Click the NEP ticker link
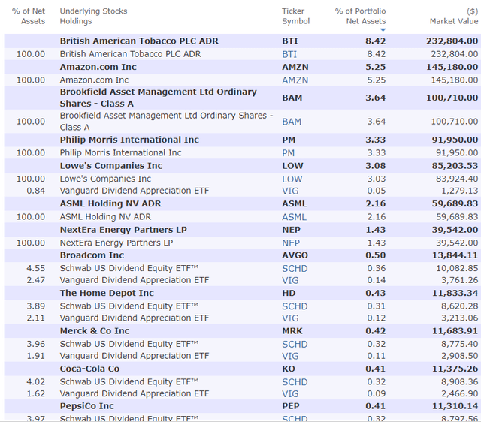 (291, 243)
